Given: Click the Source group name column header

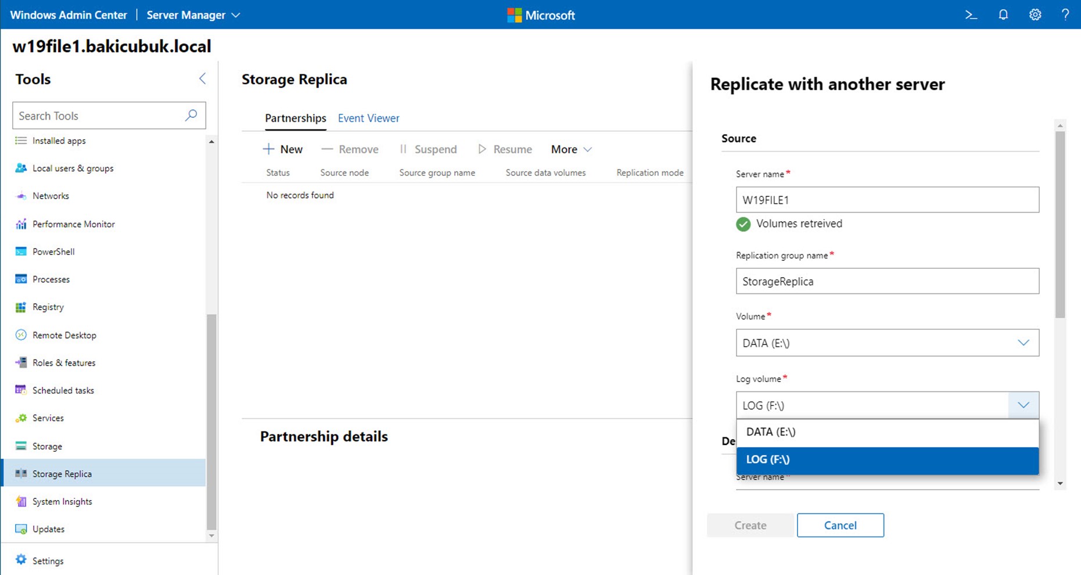Looking at the screenshot, I should 437,172.
